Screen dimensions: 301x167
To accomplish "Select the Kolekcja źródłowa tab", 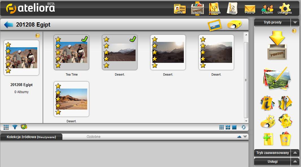I will point(31,137).
